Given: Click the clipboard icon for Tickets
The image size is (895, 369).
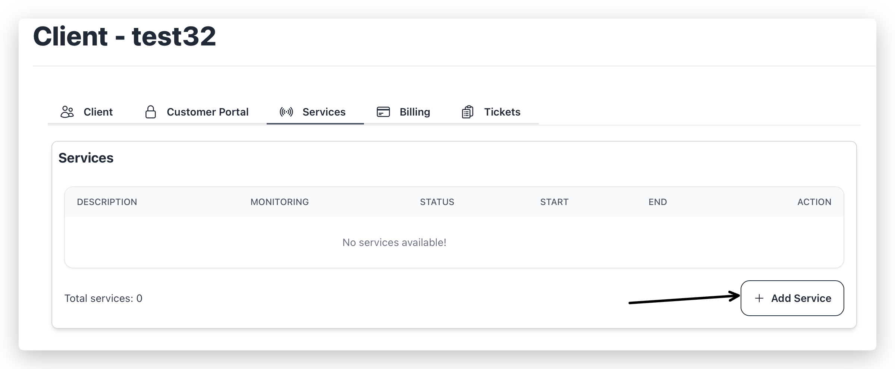Looking at the screenshot, I should click(467, 112).
